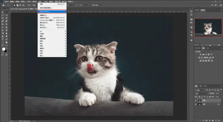Create a new layer icon

coord(216,120)
